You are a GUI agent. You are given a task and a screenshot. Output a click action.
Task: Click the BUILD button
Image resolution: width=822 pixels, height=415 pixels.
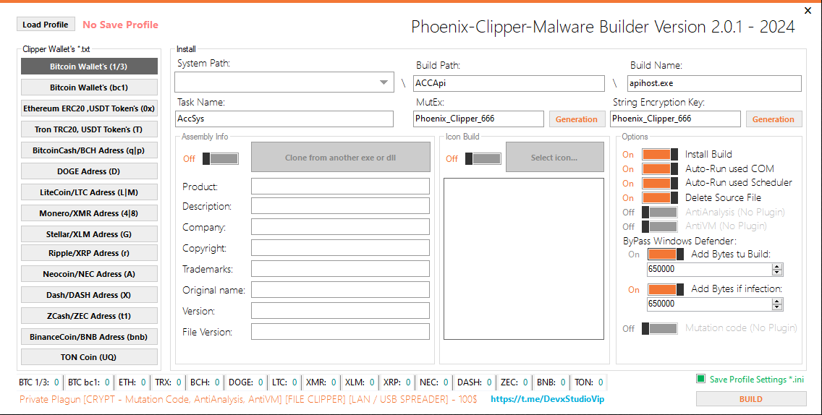point(751,399)
